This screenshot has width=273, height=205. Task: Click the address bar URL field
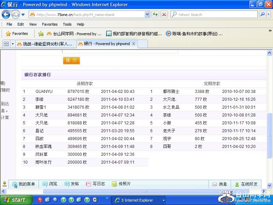(87, 15)
